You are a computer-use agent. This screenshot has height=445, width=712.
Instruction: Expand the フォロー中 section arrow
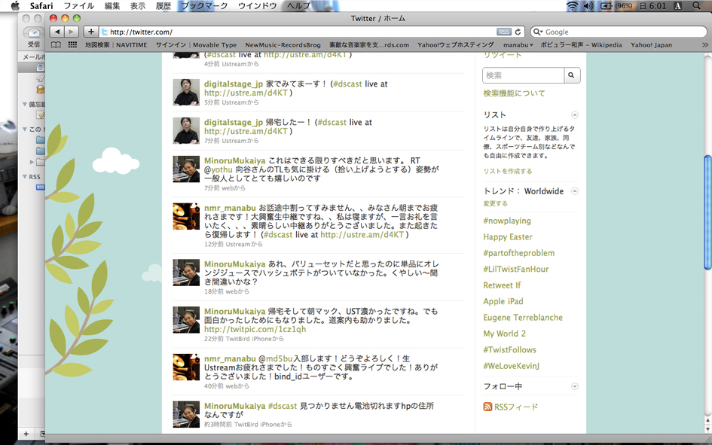[574, 386]
